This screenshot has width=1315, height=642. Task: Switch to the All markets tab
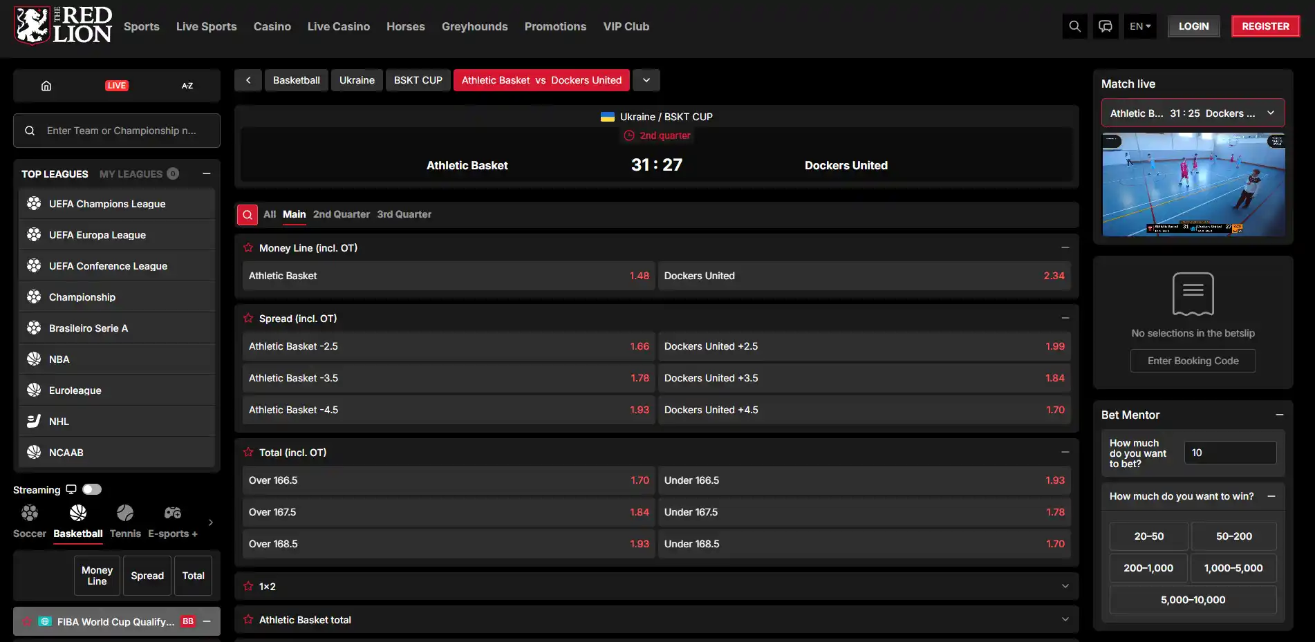tap(270, 214)
